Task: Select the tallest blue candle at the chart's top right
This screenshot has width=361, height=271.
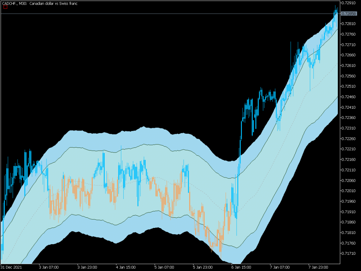Action: pyautogui.click(x=335, y=9)
